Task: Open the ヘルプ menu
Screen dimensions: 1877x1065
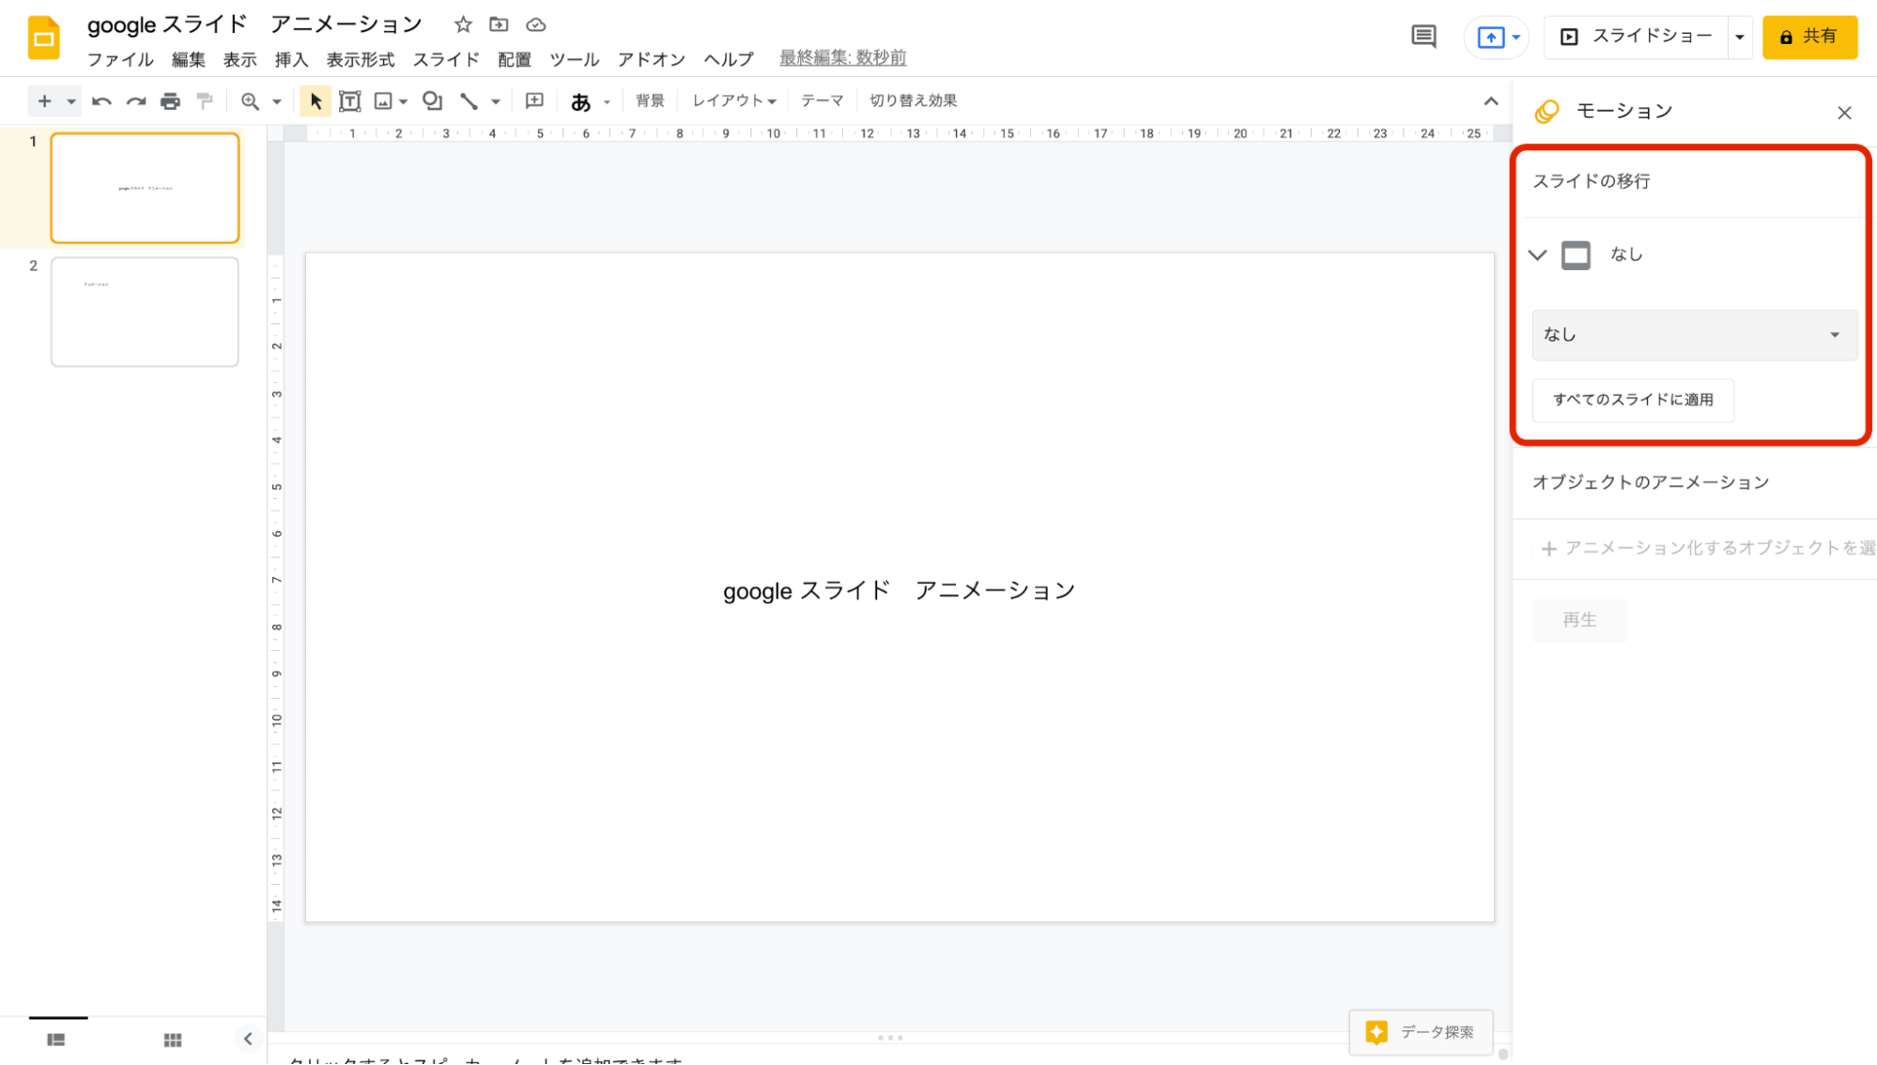Action: [729, 59]
